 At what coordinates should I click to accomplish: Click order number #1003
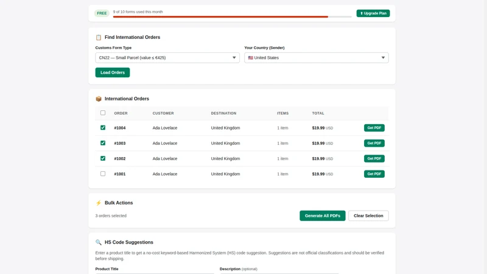(x=120, y=143)
